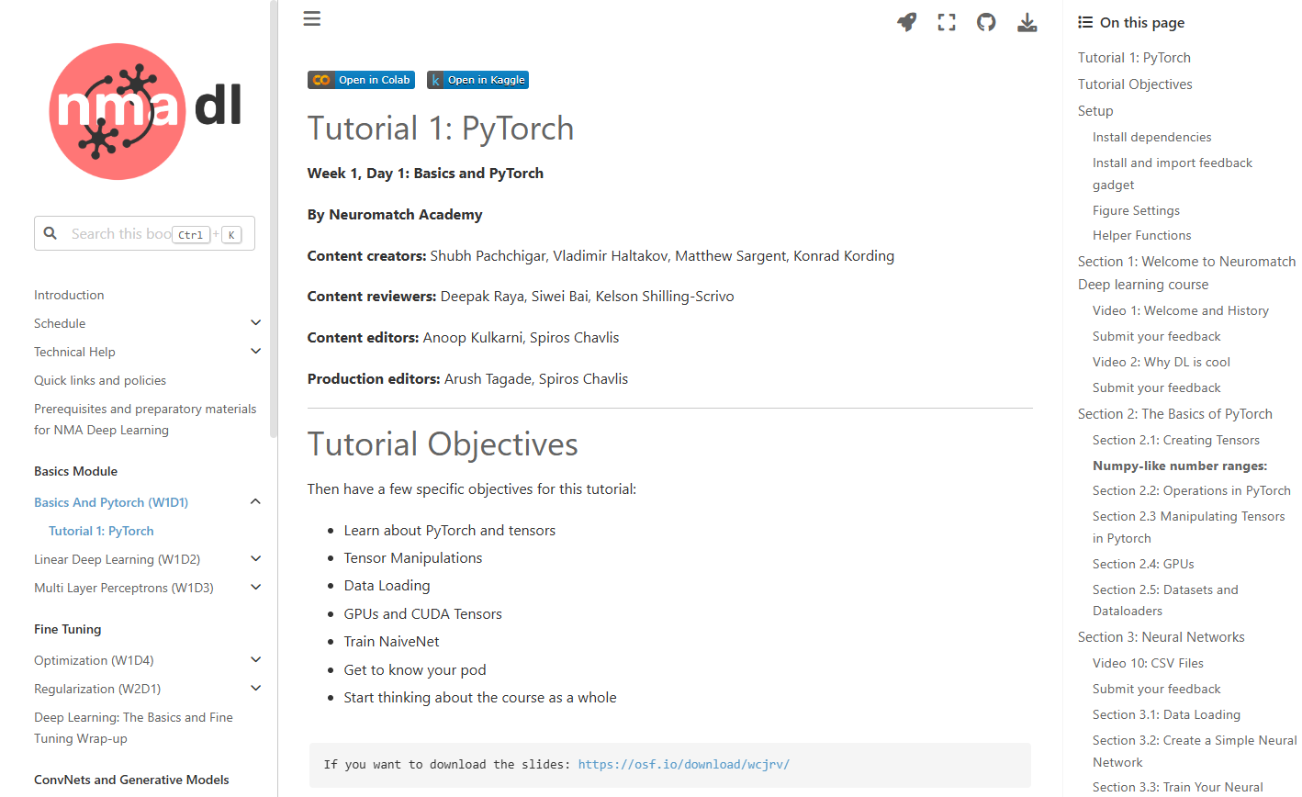Toggle the sidebar with the hamburger icon

(x=312, y=18)
